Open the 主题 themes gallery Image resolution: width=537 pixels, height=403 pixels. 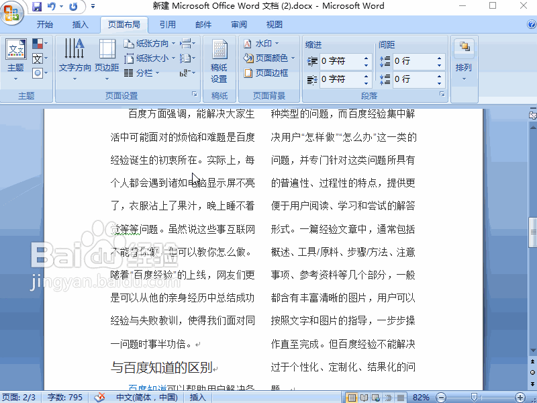point(15,60)
